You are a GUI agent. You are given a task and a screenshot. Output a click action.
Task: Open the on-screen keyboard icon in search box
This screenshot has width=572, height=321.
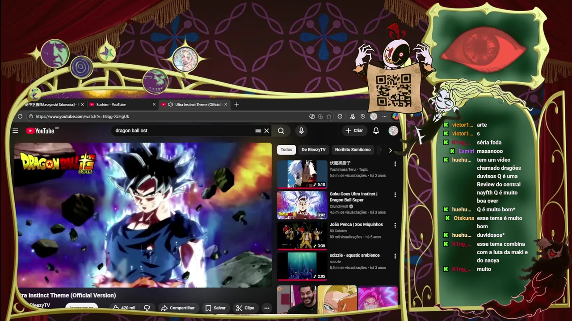[x=258, y=131]
